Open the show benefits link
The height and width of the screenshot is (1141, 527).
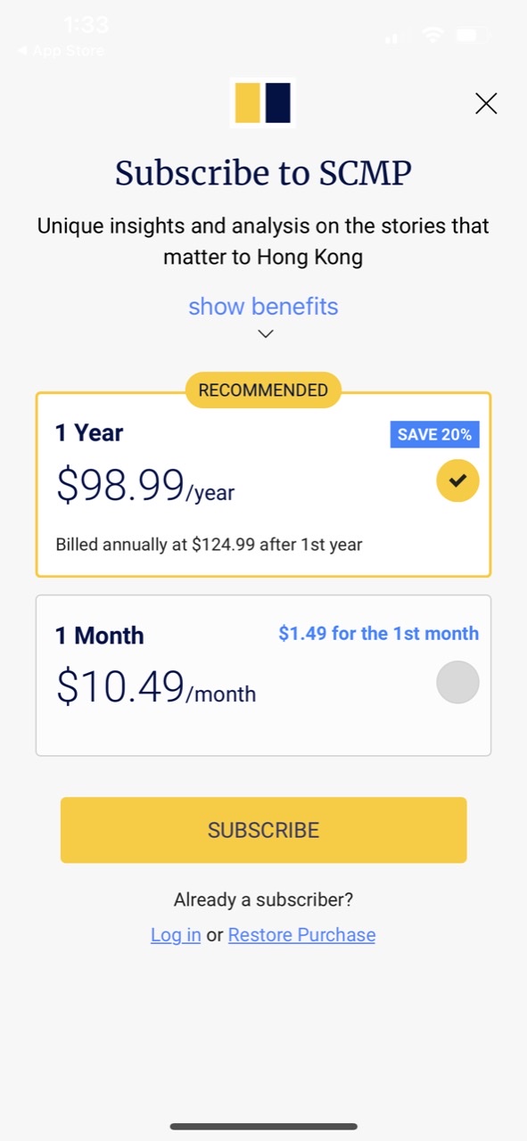coord(263,307)
